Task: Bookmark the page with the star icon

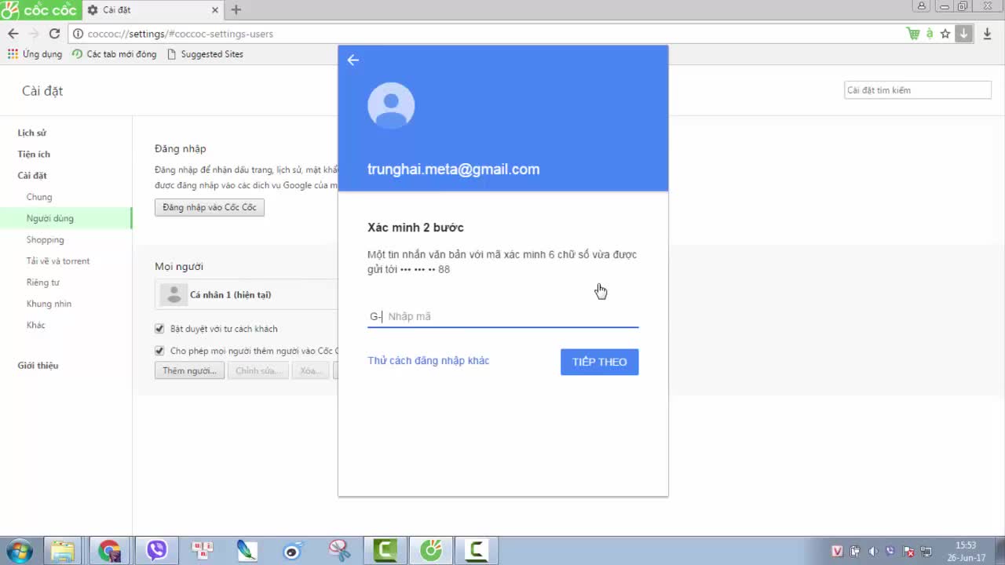Action: click(x=945, y=34)
